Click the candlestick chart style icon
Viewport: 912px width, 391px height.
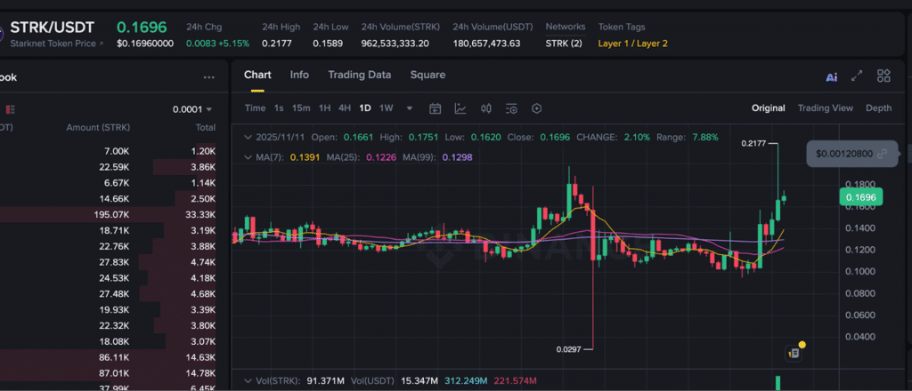(x=486, y=108)
